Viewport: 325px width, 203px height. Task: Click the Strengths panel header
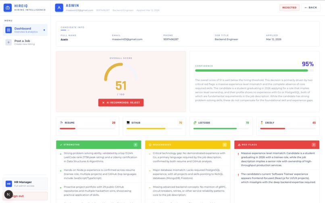[99, 145]
